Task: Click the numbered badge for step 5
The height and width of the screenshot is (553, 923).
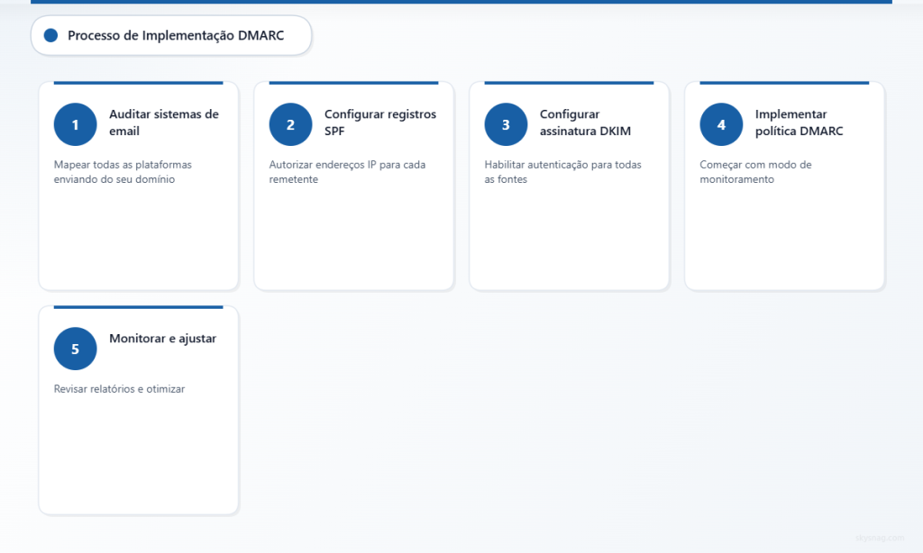Action: [75, 349]
